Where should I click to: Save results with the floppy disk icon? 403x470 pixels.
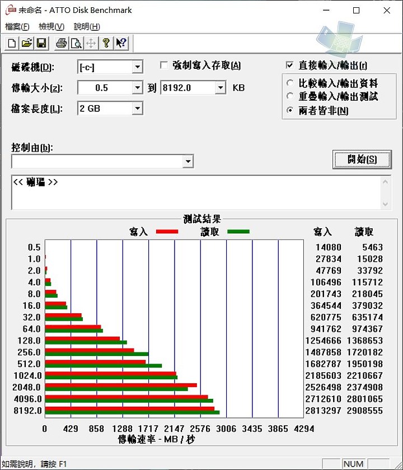tap(41, 43)
